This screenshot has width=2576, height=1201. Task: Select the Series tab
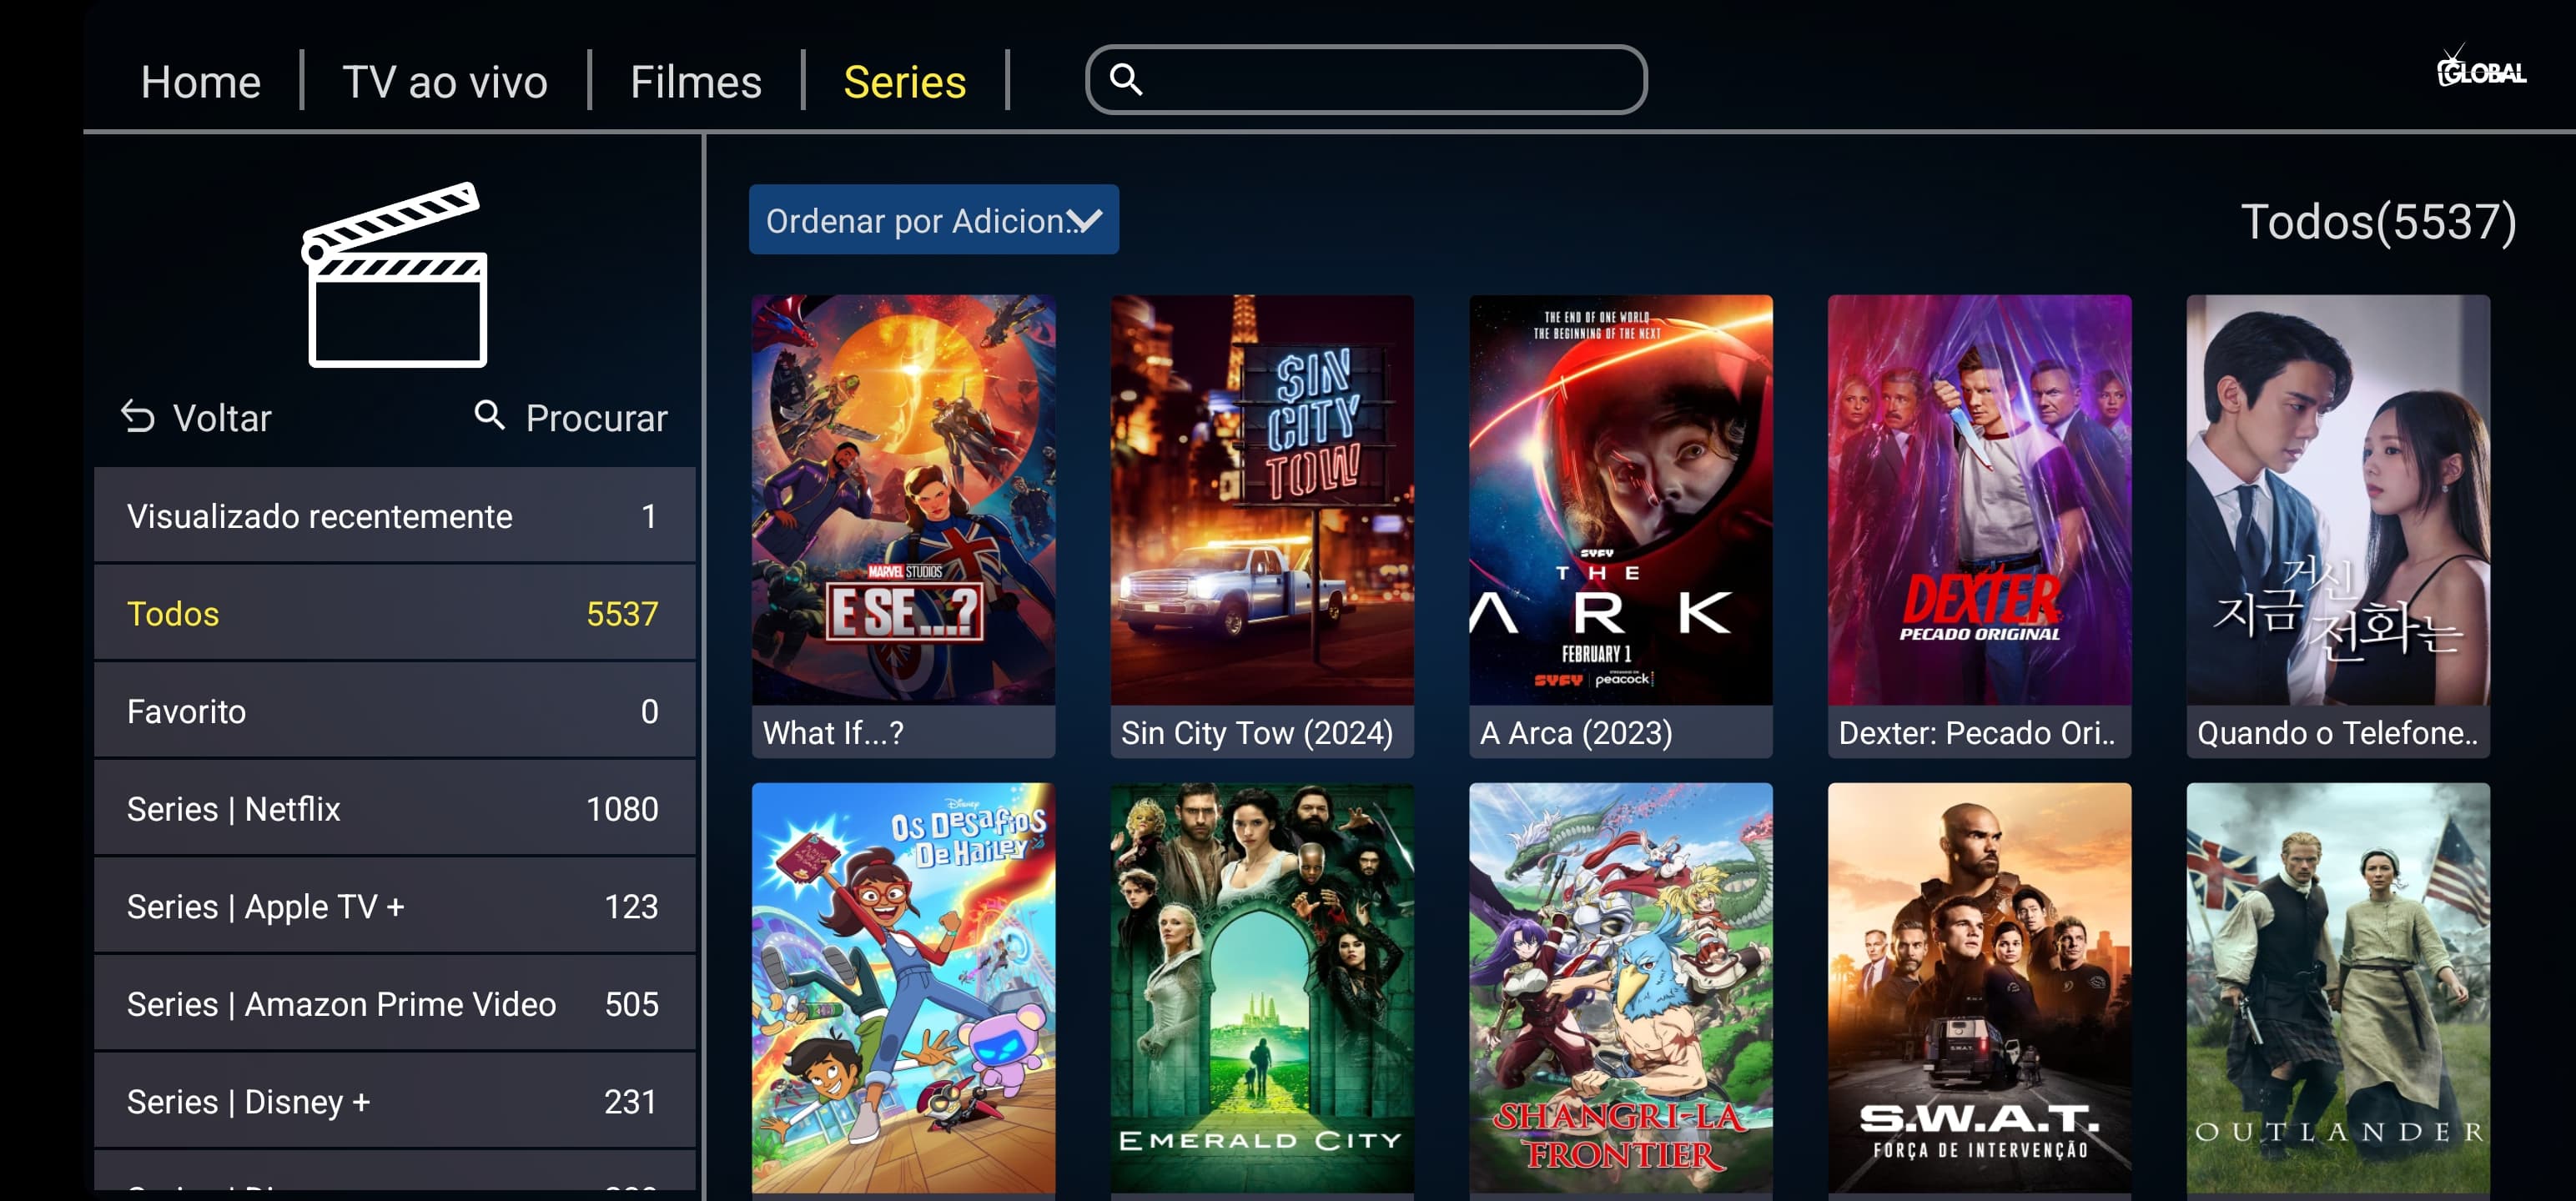click(904, 81)
